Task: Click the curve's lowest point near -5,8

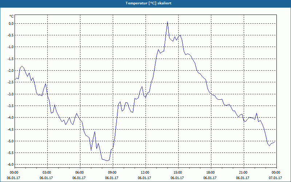Action: [107, 161]
